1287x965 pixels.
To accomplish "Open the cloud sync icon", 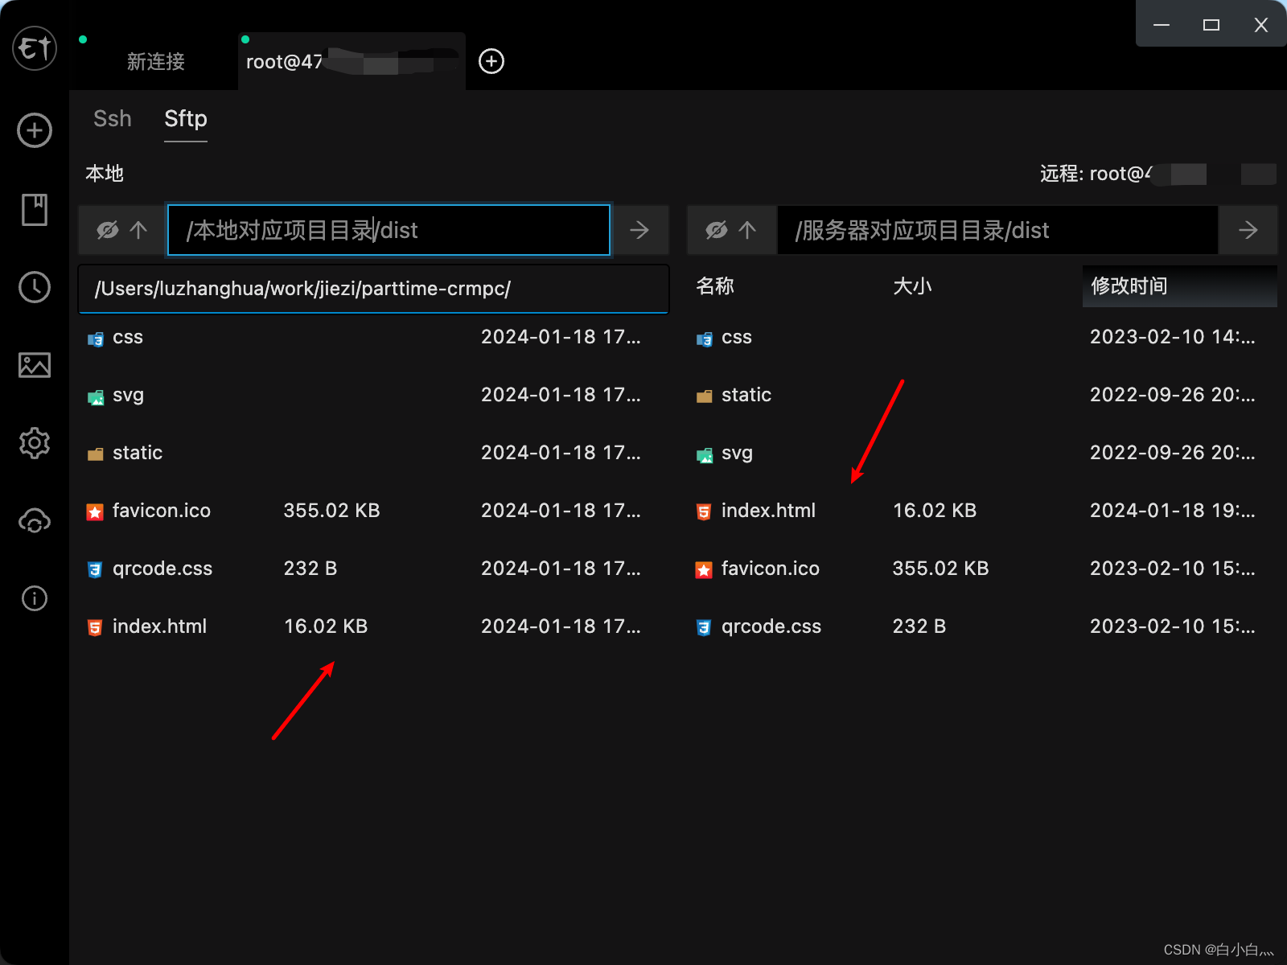I will click(35, 521).
